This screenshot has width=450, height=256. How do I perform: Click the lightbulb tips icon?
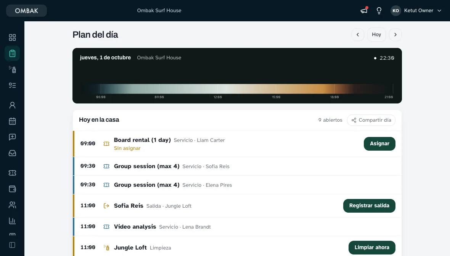click(379, 11)
